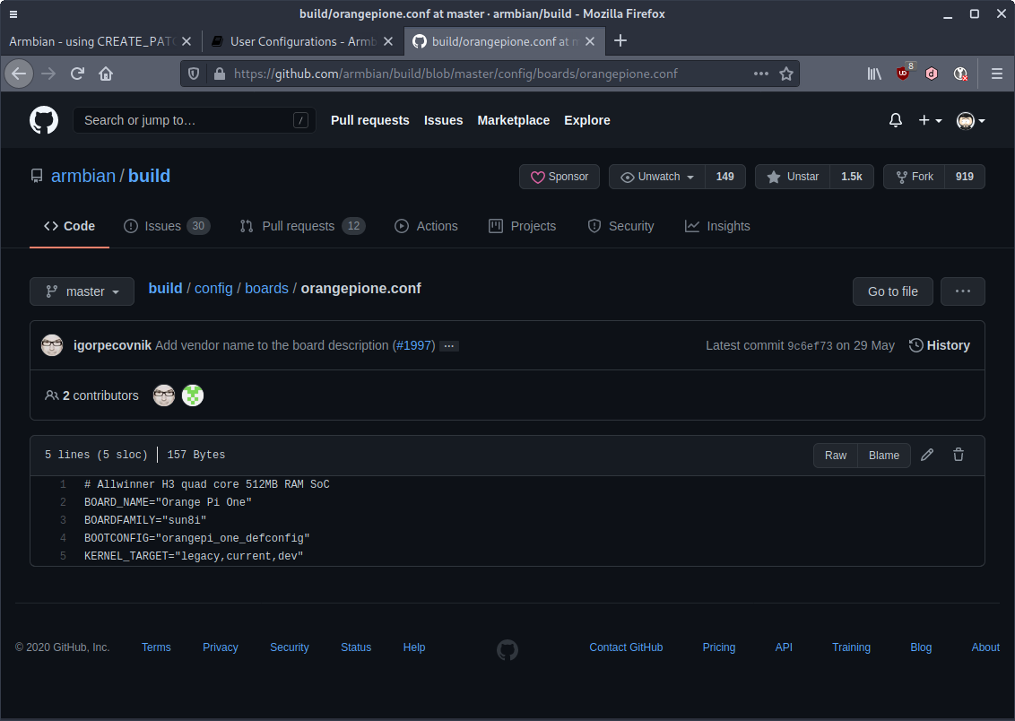Open the plus create-new dropdown
The width and height of the screenshot is (1015, 721).
click(x=930, y=120)
